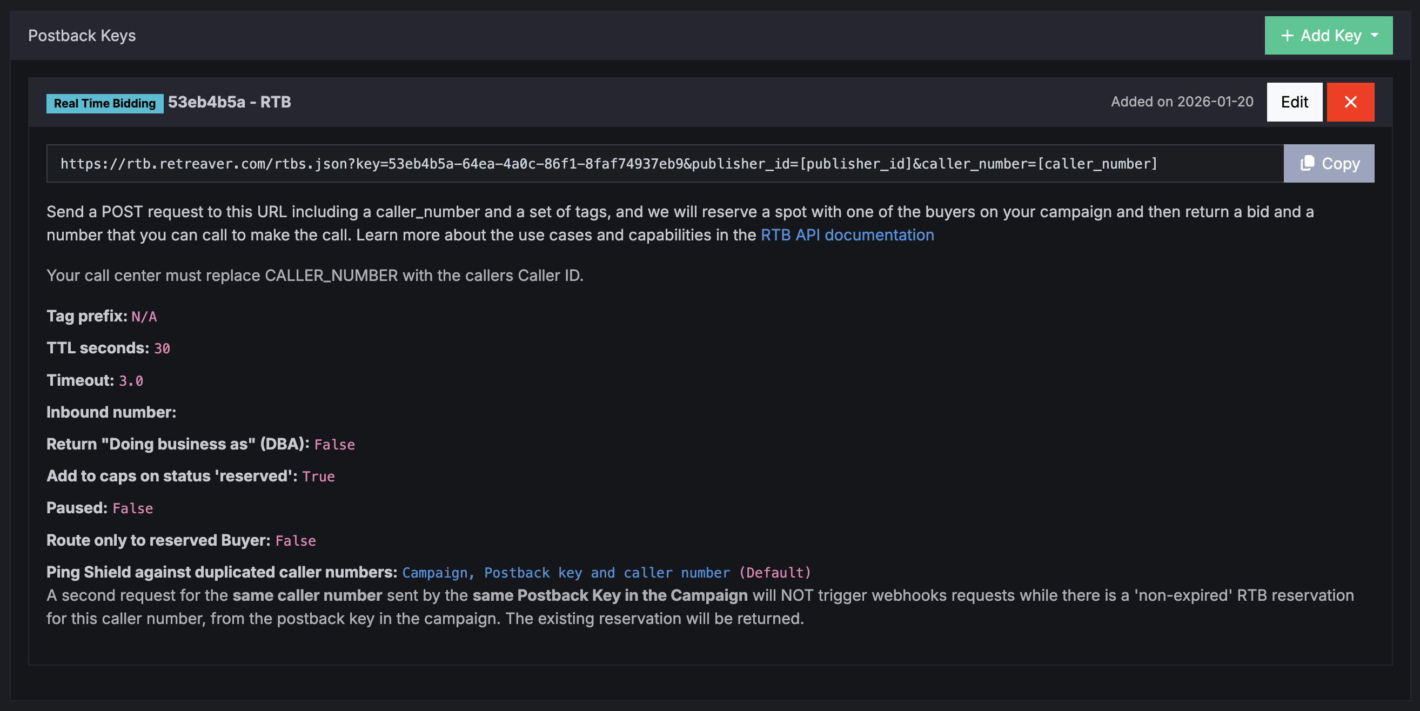Screen dimensions: 1420x711
Task: Click the CALLER_NUMBER replacement instruction text
Action: [315, 276]
